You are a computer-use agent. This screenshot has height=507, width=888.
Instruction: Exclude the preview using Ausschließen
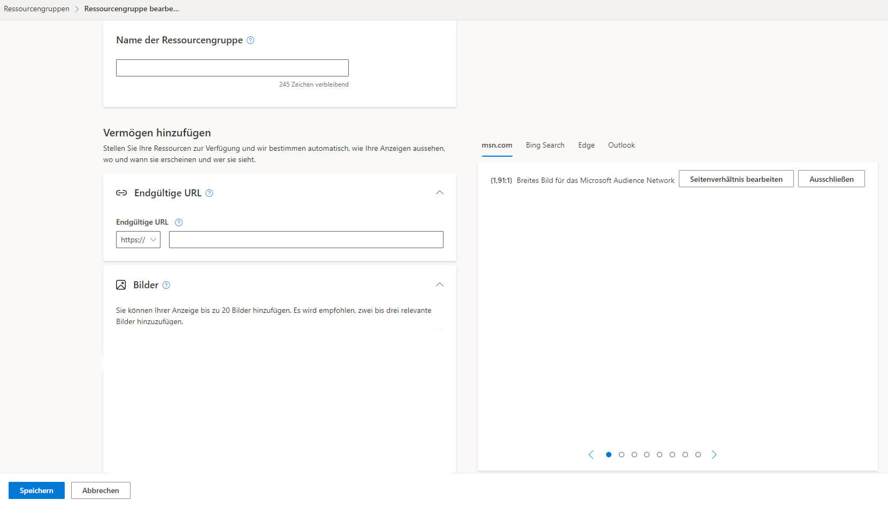coord(831,179)
